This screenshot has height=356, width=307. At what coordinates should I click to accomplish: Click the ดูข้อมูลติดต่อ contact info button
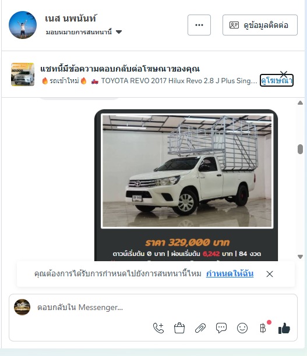click(260, 25)
